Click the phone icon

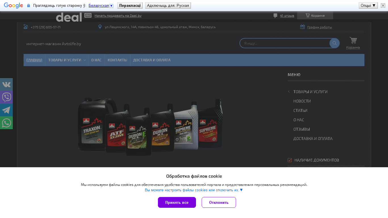(26, 27)
